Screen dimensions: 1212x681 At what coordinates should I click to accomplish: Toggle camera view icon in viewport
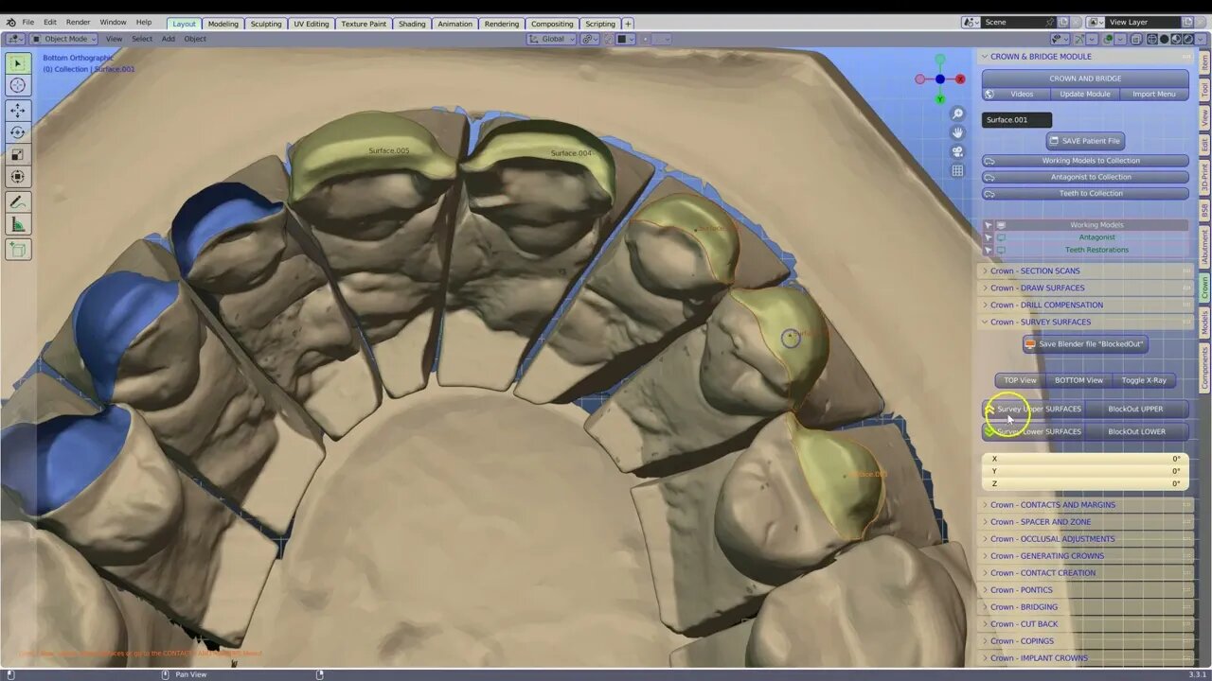point(957,151)
